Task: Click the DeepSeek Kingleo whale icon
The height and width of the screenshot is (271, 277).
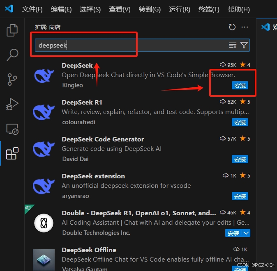Action: point(44,75)
